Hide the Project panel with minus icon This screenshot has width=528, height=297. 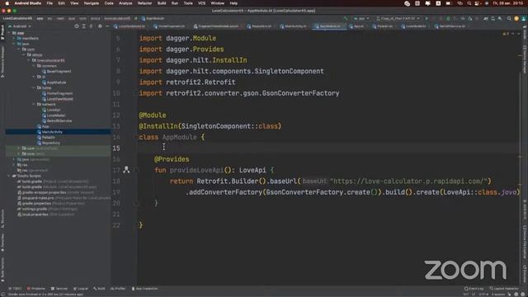pyautogui.click(x=107, y=26)
